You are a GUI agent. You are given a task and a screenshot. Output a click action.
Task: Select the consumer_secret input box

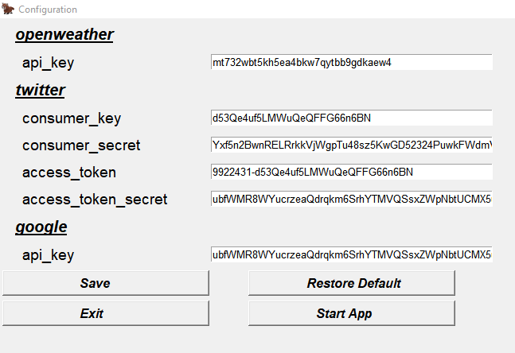(x=351, y=145)
